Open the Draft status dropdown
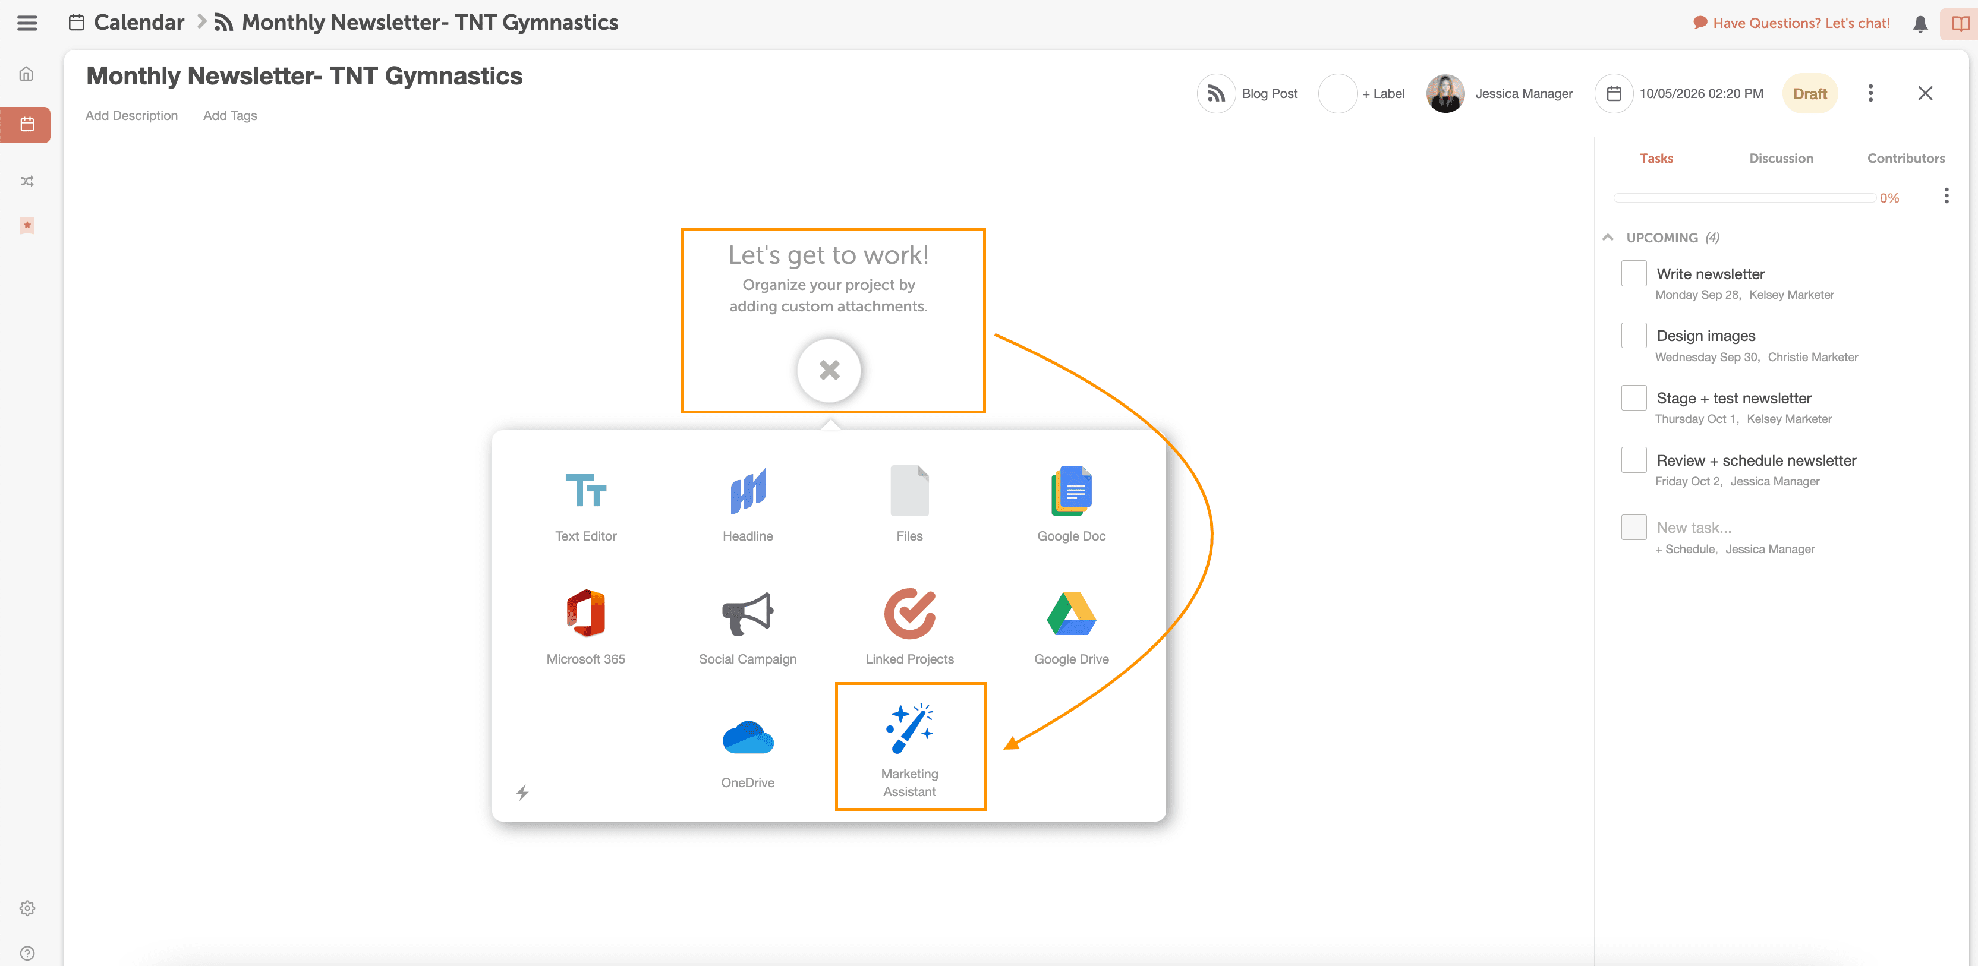Screen dimensions: 1978x966 click(x=1809, y=94)
